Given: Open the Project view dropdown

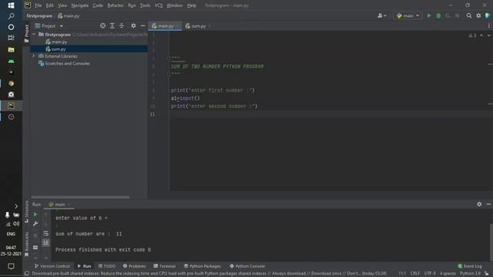Looking at the screenshot, I should [49, 26].
